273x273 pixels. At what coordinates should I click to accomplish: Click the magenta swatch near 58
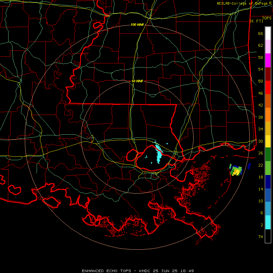pos(268,60)
